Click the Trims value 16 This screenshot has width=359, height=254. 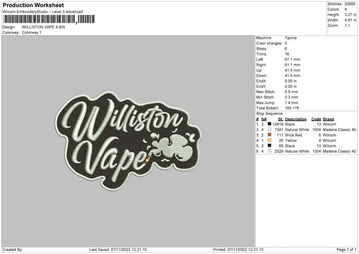(287, 54)
